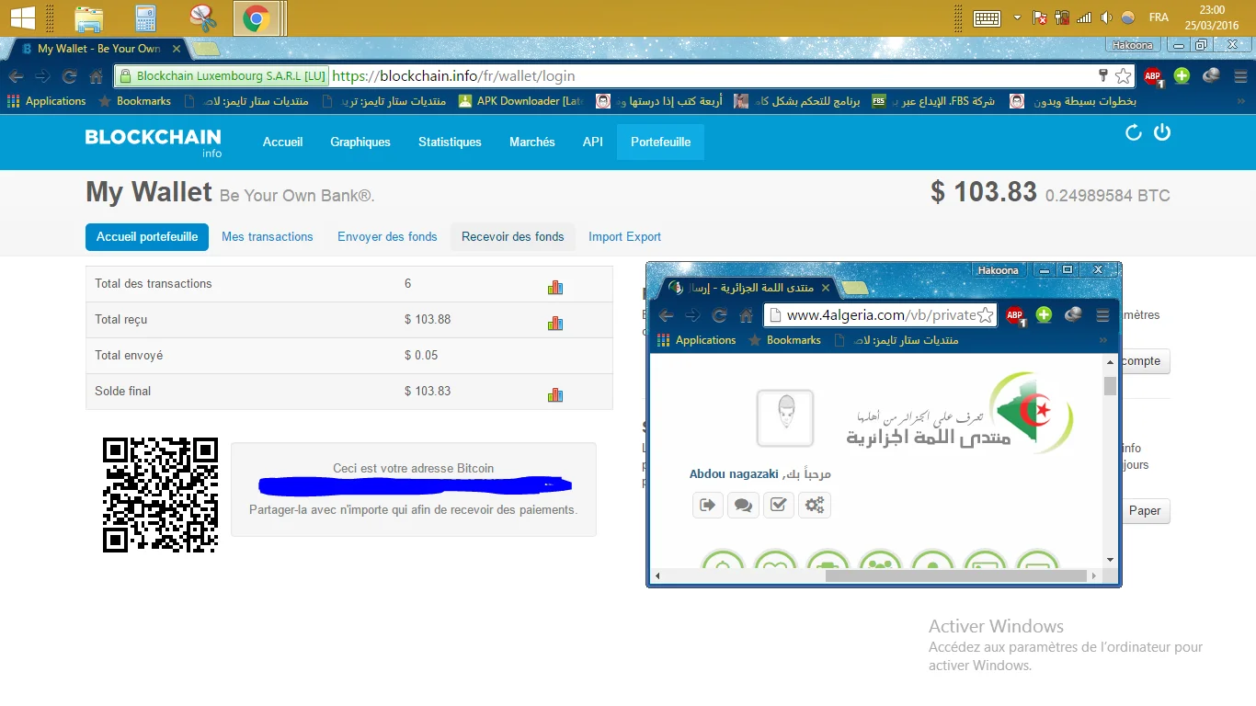Expand hidden bookmarks chevron in 4algeria window
The image size is (1256, 706).
tap(1103, 340)
